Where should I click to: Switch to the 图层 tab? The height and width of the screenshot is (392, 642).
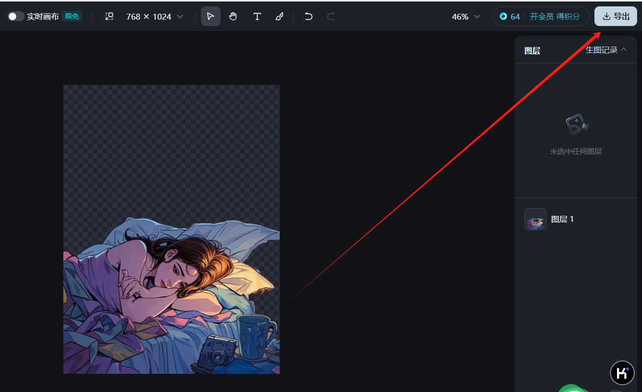532,51
